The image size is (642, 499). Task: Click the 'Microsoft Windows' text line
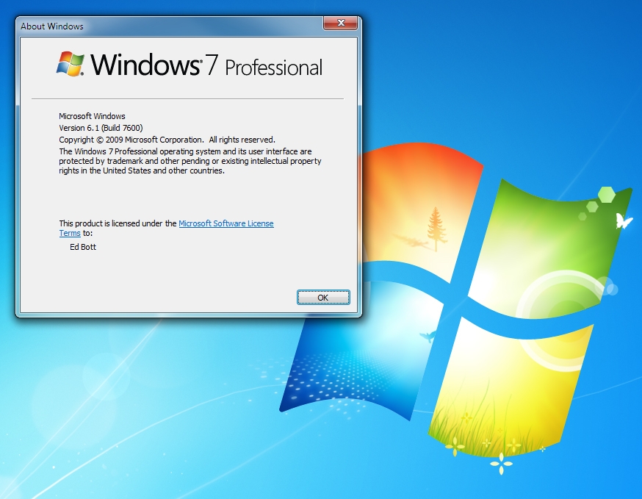92,116
